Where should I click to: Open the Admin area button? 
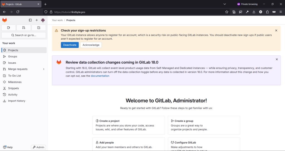point(38,147)
